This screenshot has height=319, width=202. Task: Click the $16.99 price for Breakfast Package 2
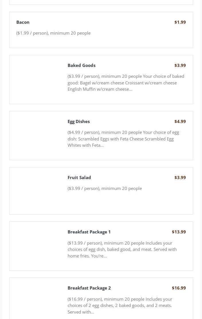[179, 288]
